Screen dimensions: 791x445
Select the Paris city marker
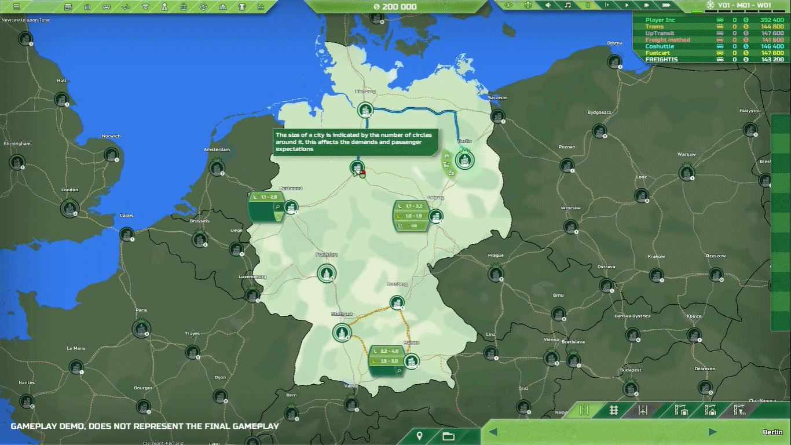(x=141, y=329)
